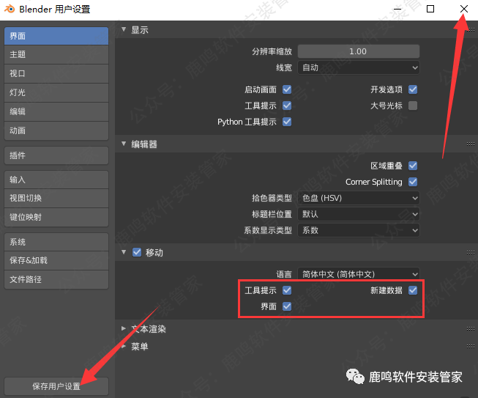Open the 拾色器类型 dropdown
Screen dimensions: 478x398
[359, 198]
